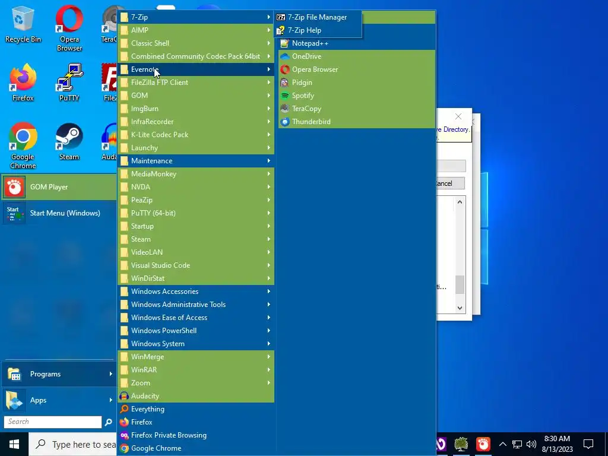Click the Windows Start button
608x456 pixels.
14,444
